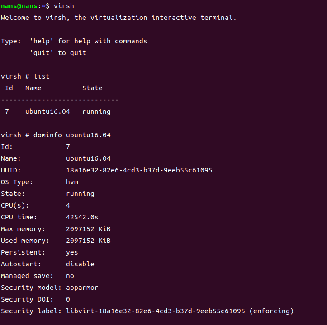Click the nans@nans shell prompt text
This screenshot has width=327, height=325.
pyautogui.click(x=19, y=6)
